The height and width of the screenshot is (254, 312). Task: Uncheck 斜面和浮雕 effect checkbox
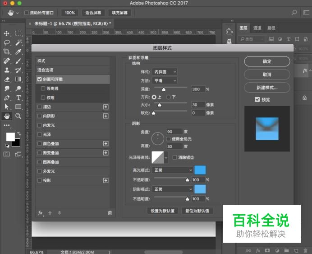(39, 79)
